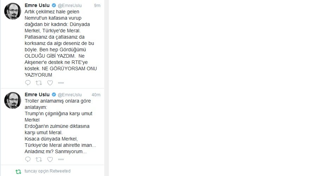Open the 40m timestamp permalink

click(x=96, y=95)
